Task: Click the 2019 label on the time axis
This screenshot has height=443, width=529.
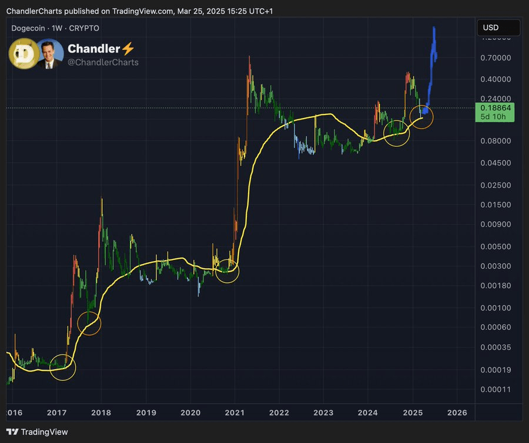Action: pyautogui.click(x=146, y=412)
